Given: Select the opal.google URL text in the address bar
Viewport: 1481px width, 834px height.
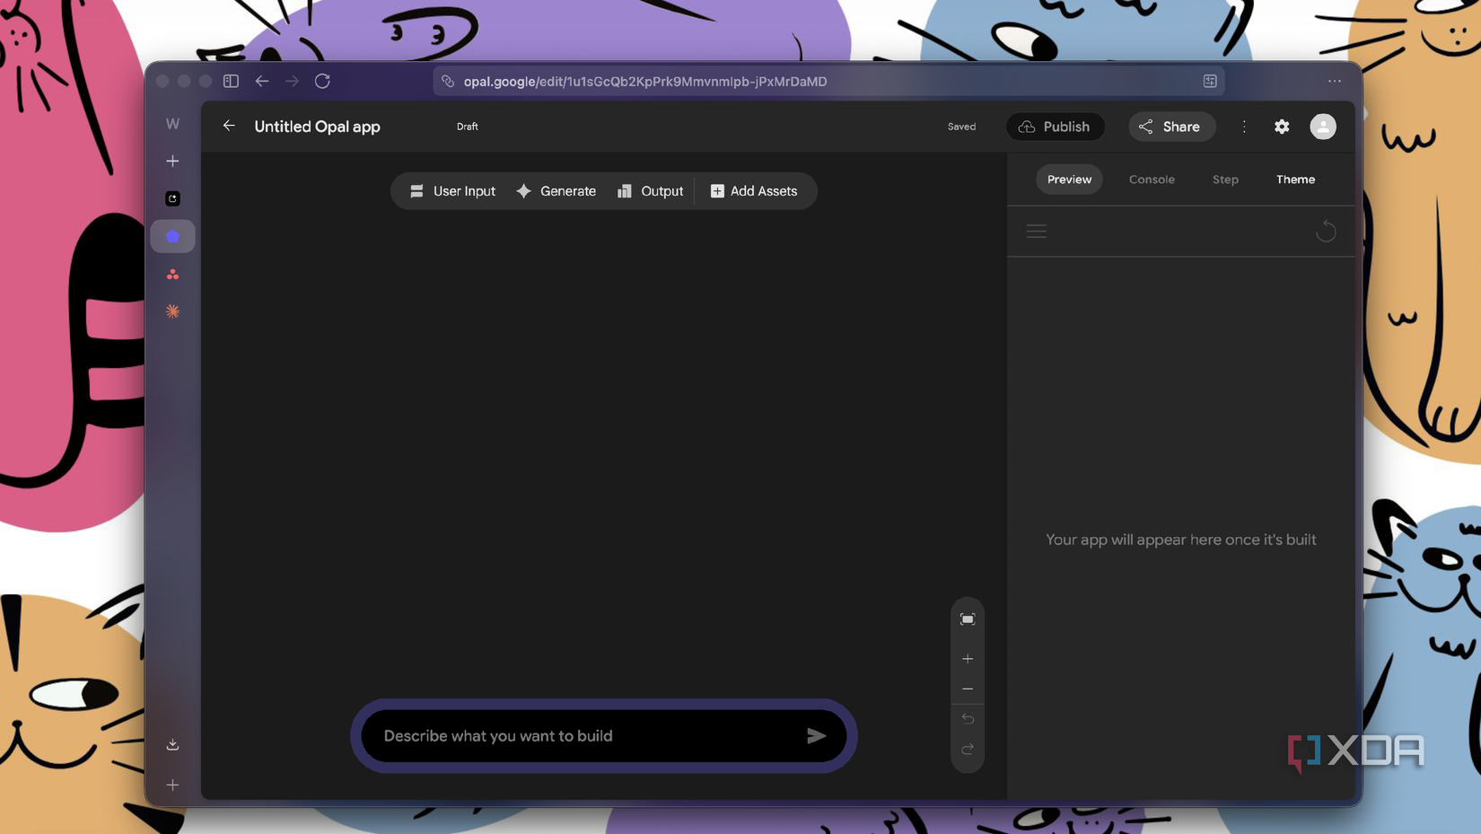Looking at the screenshot, I should (x=645, y=81).
